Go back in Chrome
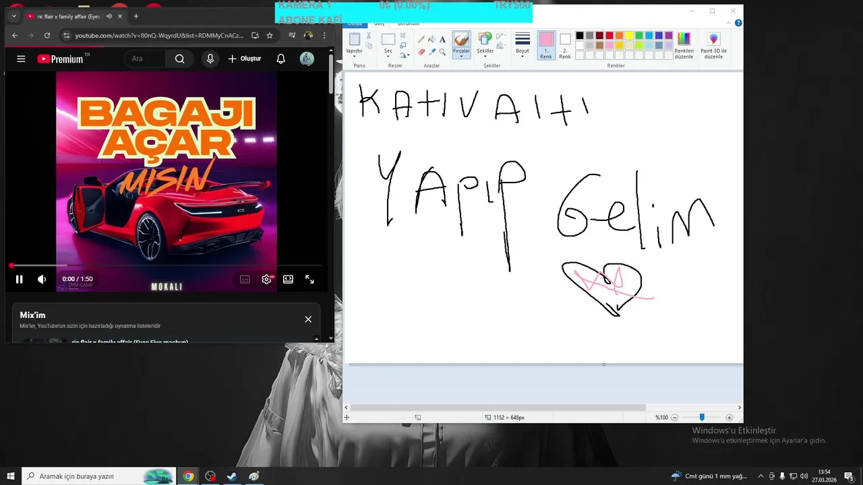The height and width of the screenshot is (485, 863). coord(15,35)
